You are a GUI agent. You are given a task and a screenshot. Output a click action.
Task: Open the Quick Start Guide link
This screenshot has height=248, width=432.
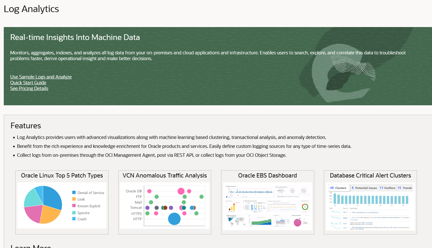(28, 83)
